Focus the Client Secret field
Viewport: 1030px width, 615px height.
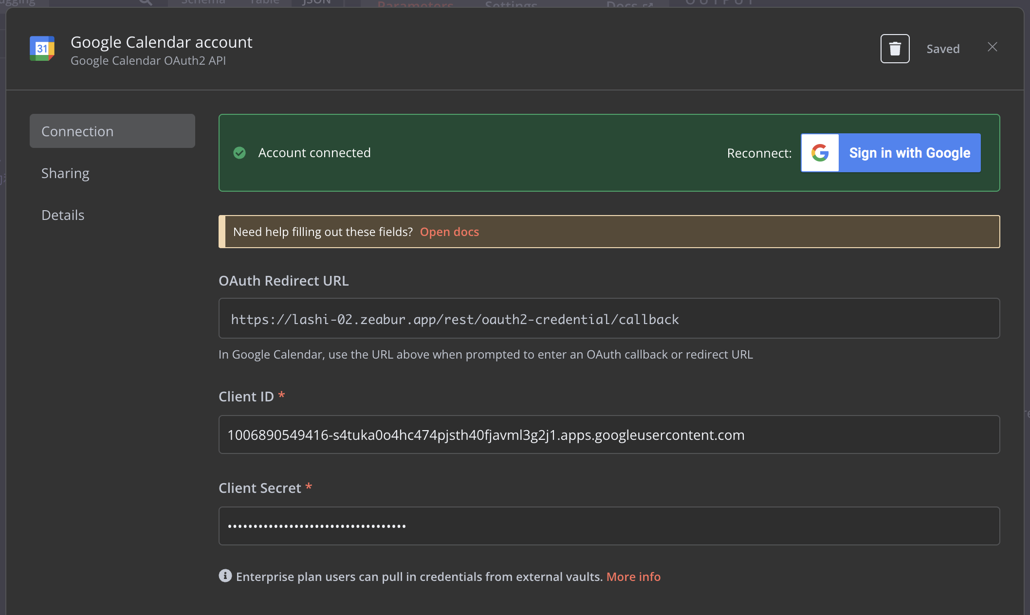(x=609, y=526)
